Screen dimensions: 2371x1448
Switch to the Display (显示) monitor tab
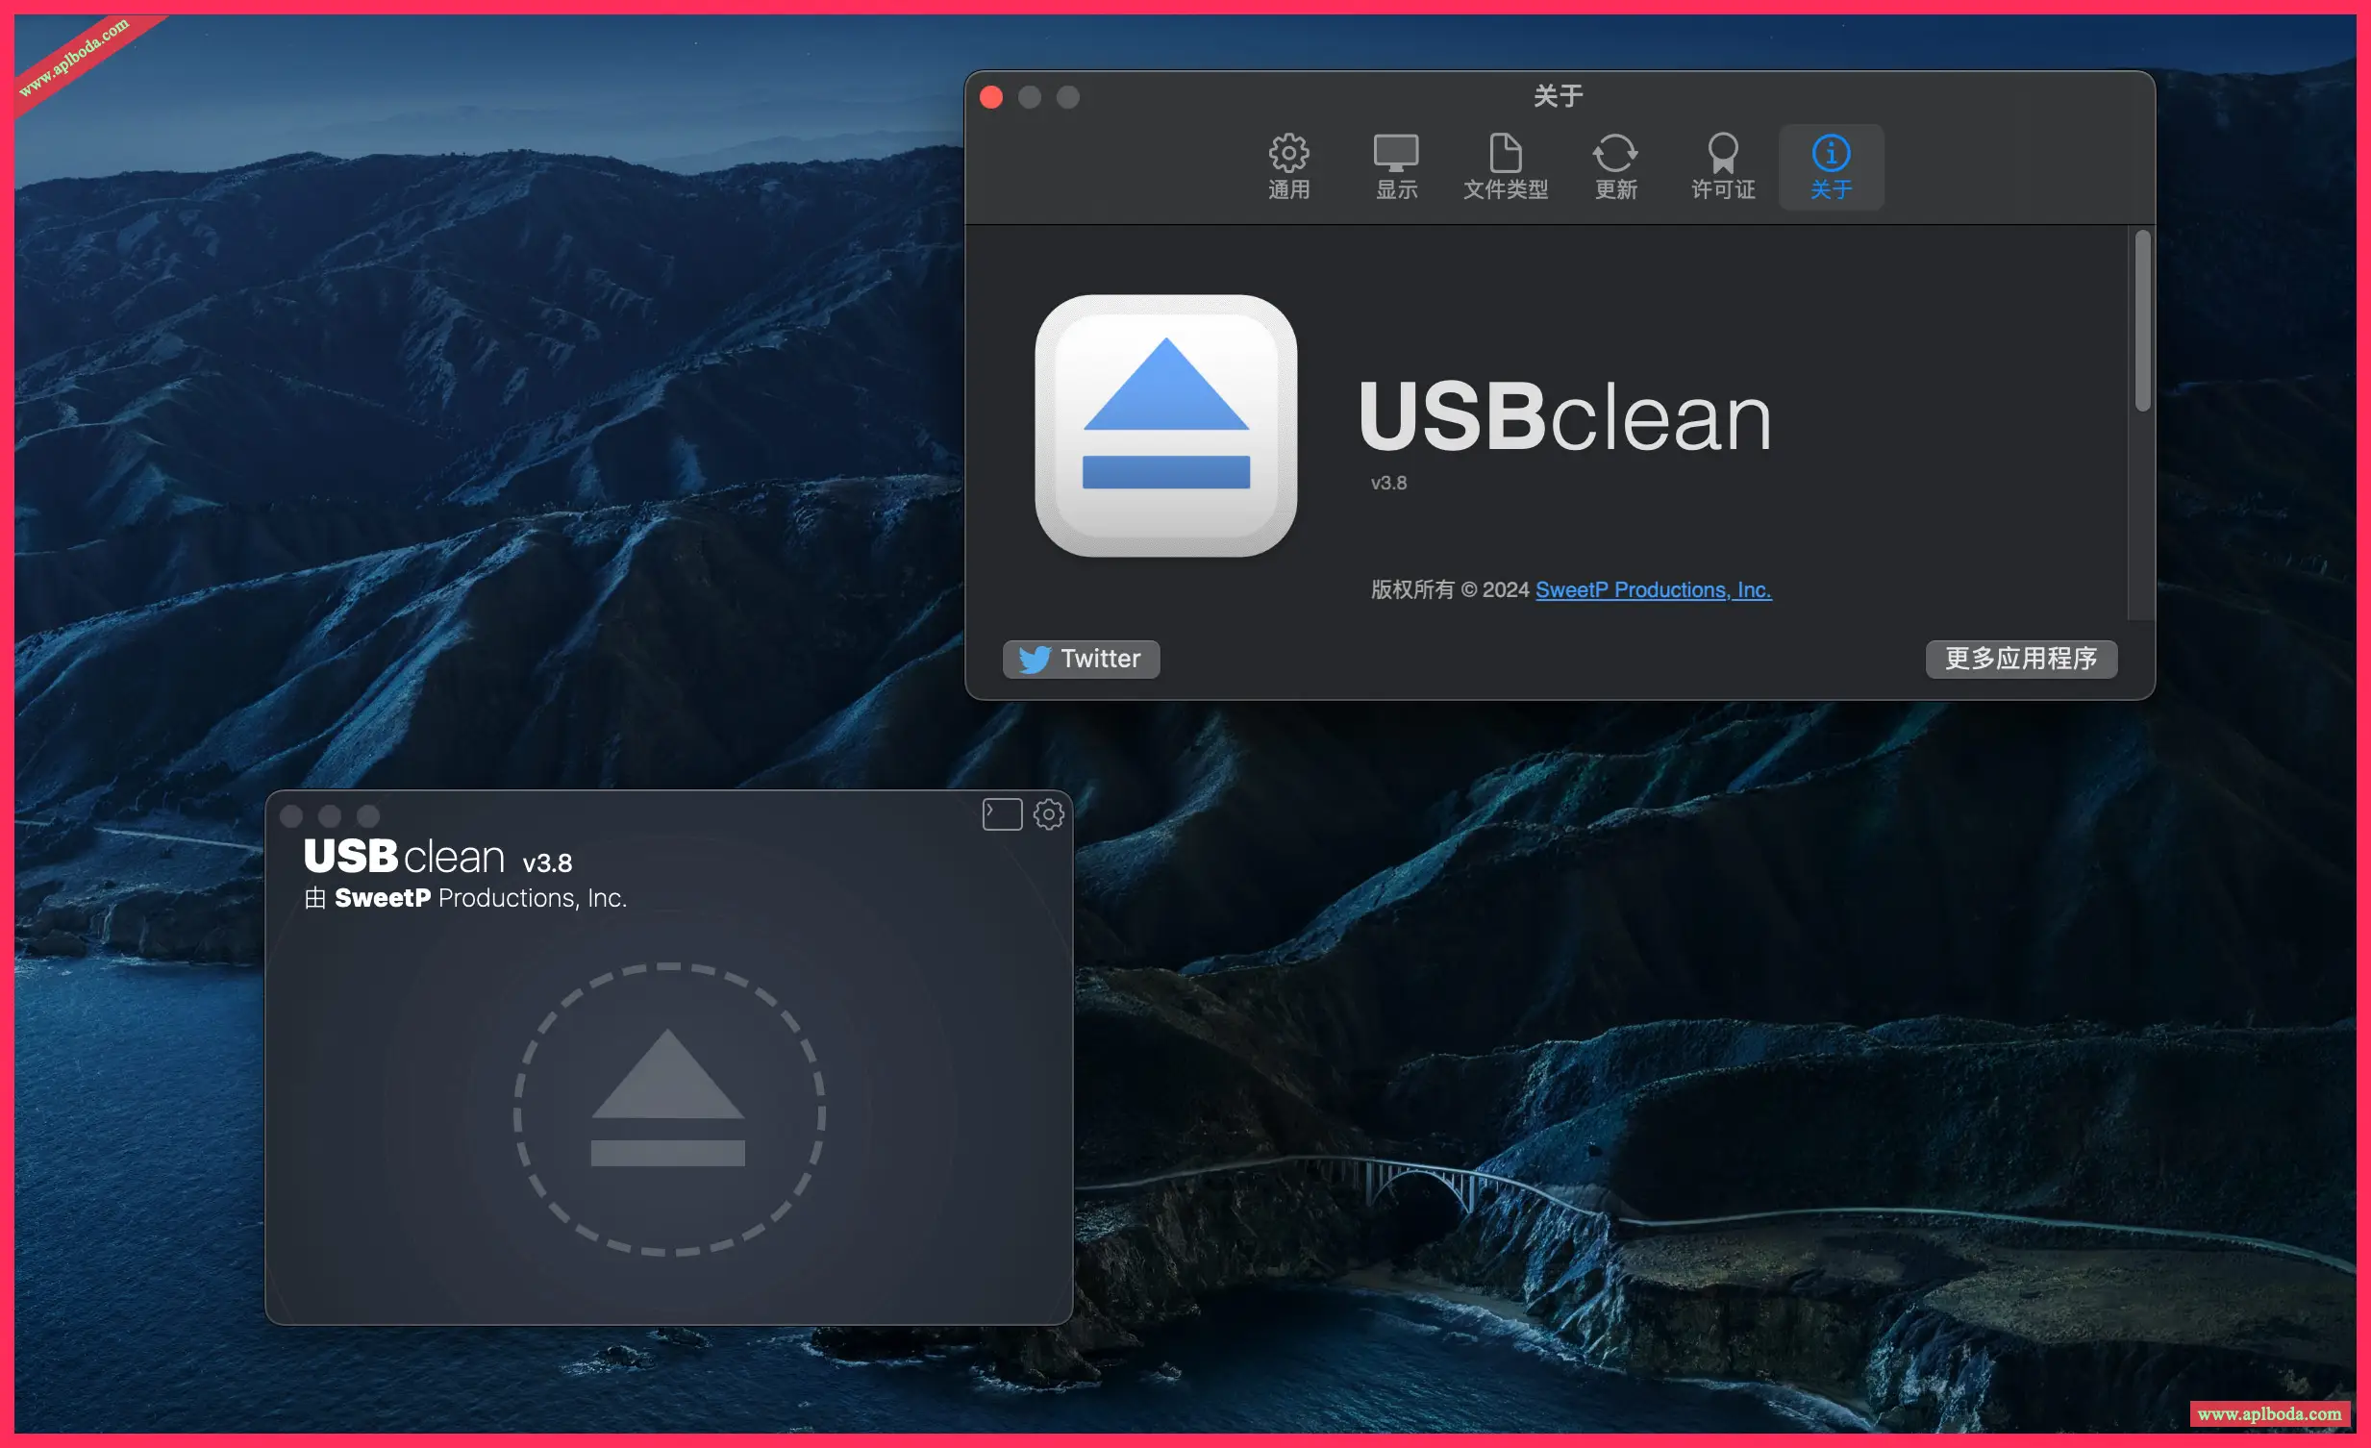pos(1395,166)
